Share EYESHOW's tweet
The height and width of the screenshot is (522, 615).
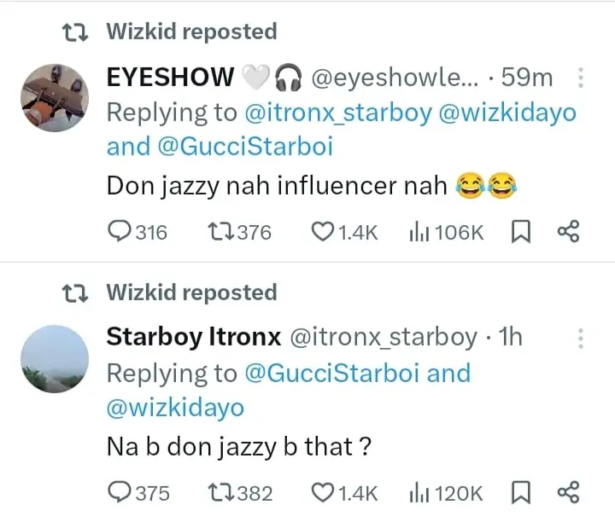(568, 231)
